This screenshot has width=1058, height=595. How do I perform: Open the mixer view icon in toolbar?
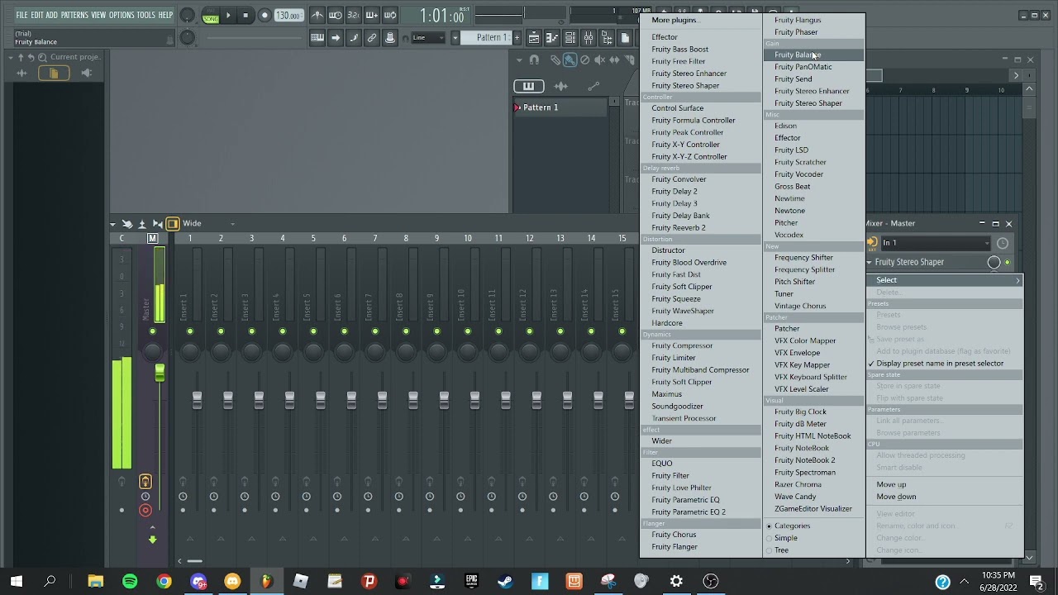589,37
